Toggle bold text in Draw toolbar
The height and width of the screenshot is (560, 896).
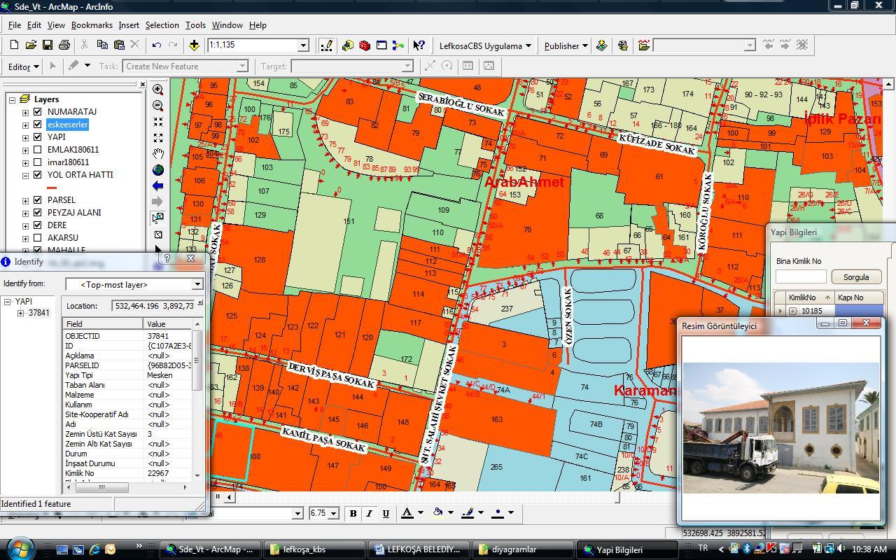point(353,513)
